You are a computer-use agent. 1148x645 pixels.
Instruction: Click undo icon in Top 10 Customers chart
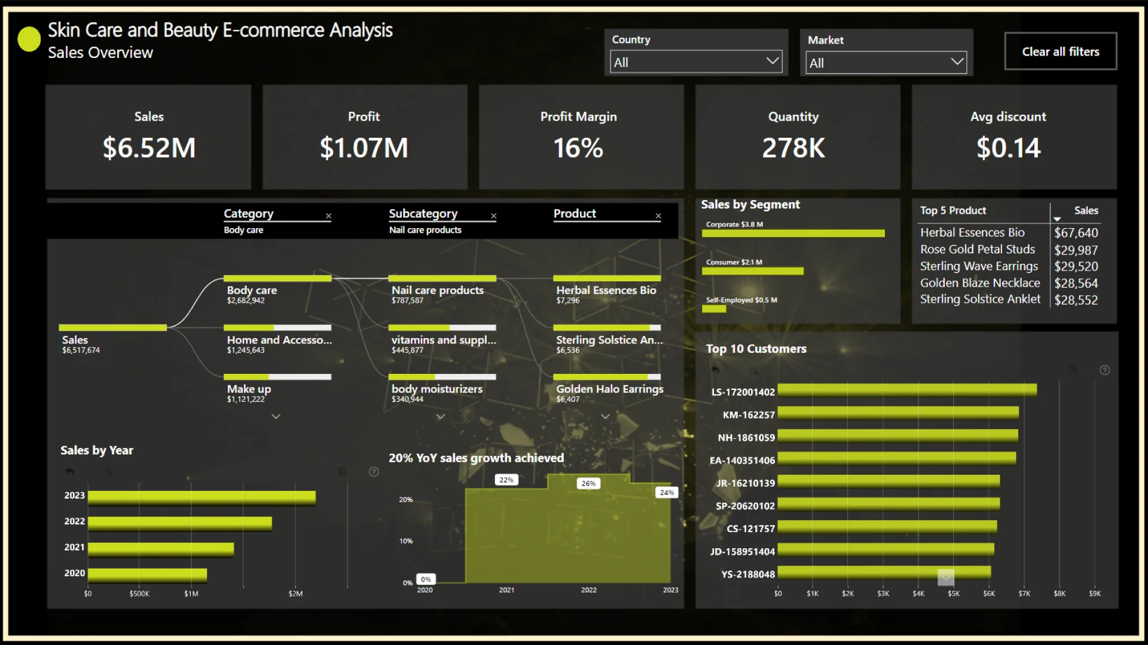point(715,370)
